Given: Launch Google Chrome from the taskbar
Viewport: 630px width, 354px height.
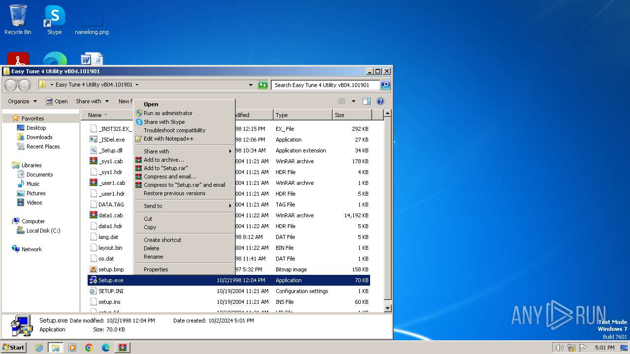Looking at the screenshot, I should [x=89, y=348].
